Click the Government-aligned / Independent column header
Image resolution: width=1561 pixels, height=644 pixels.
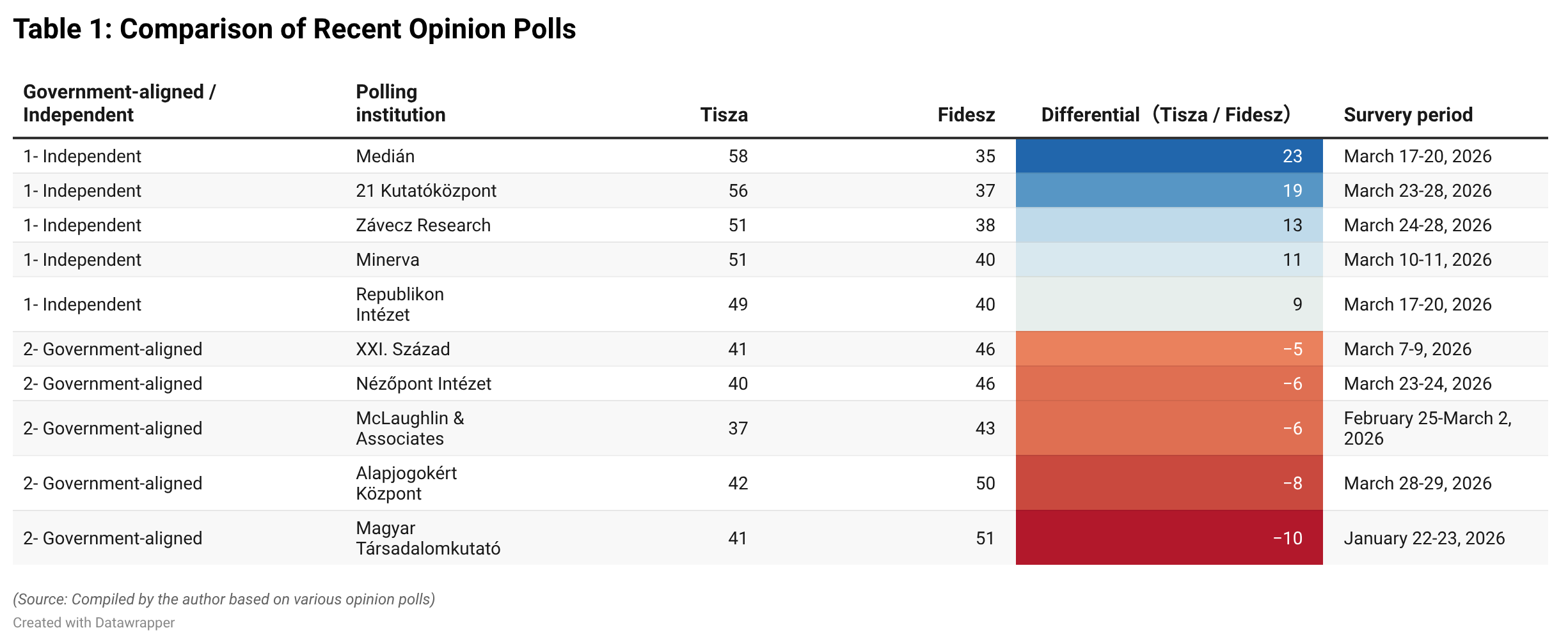pos(120,103)
